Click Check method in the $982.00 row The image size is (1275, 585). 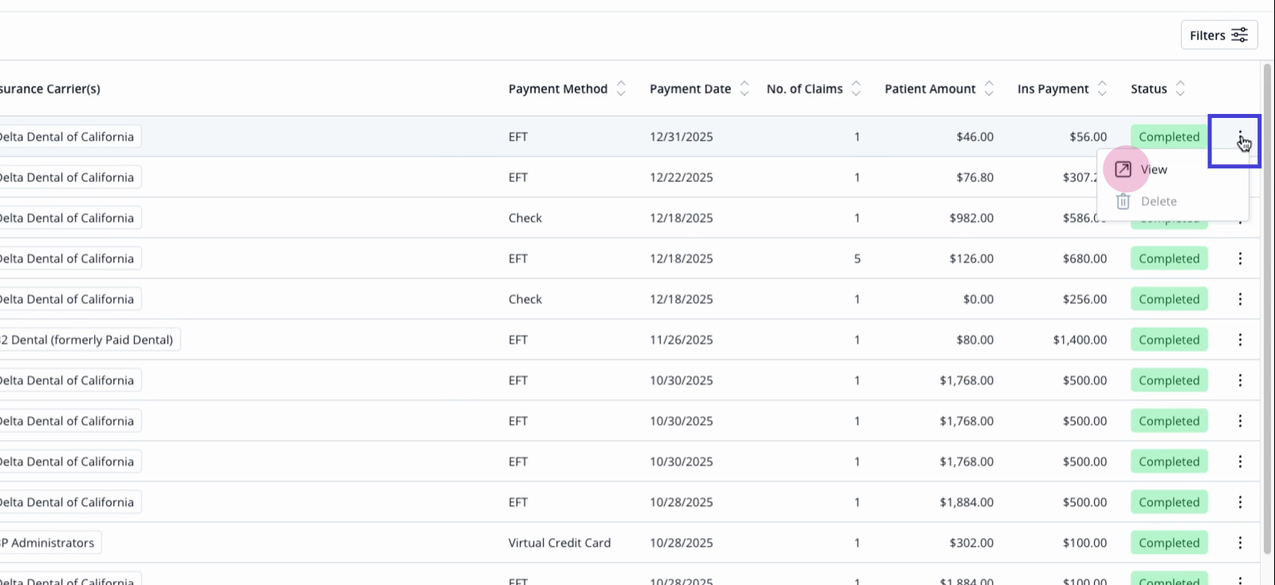point(525,218)
